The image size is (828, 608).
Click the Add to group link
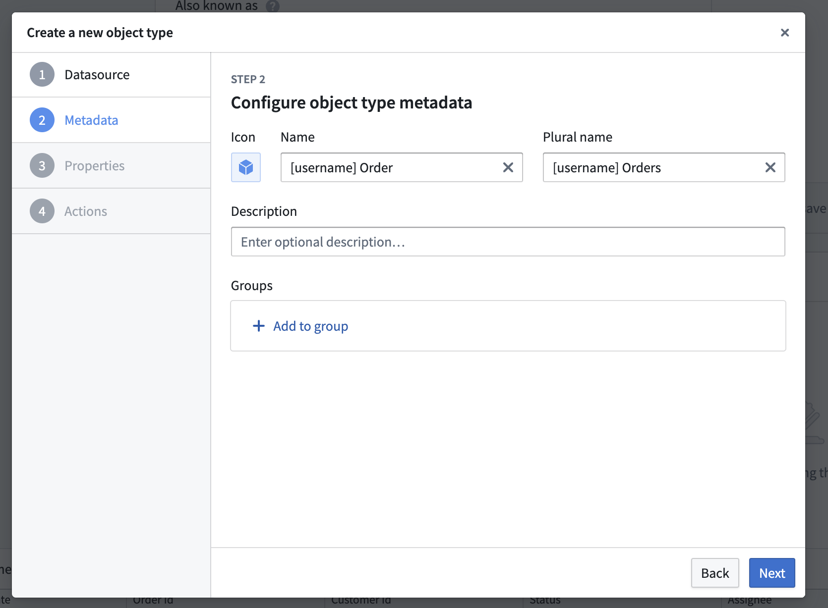click(310, 326)
